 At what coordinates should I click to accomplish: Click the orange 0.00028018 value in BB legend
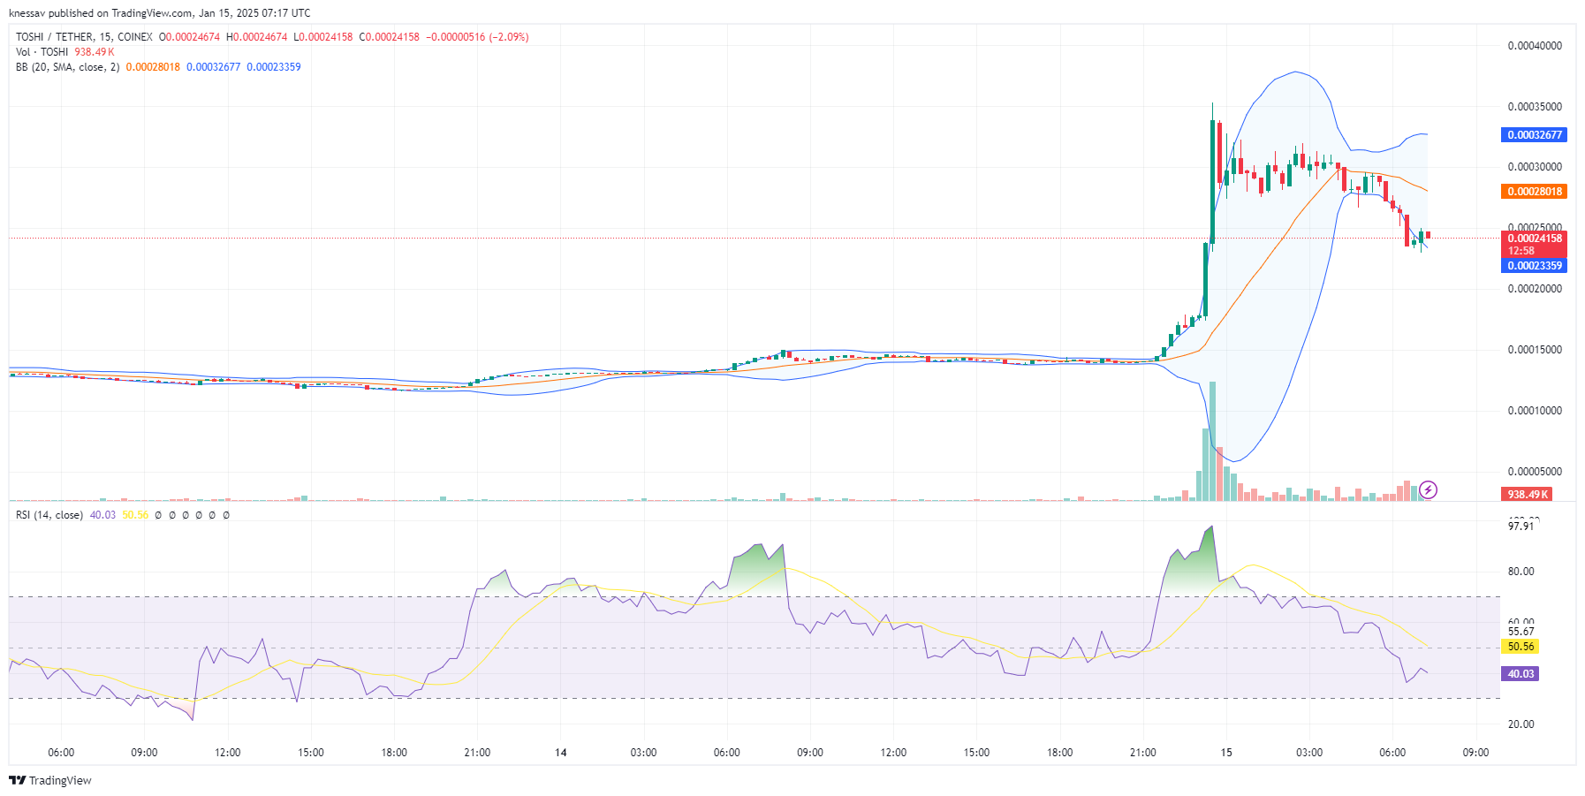153,67
